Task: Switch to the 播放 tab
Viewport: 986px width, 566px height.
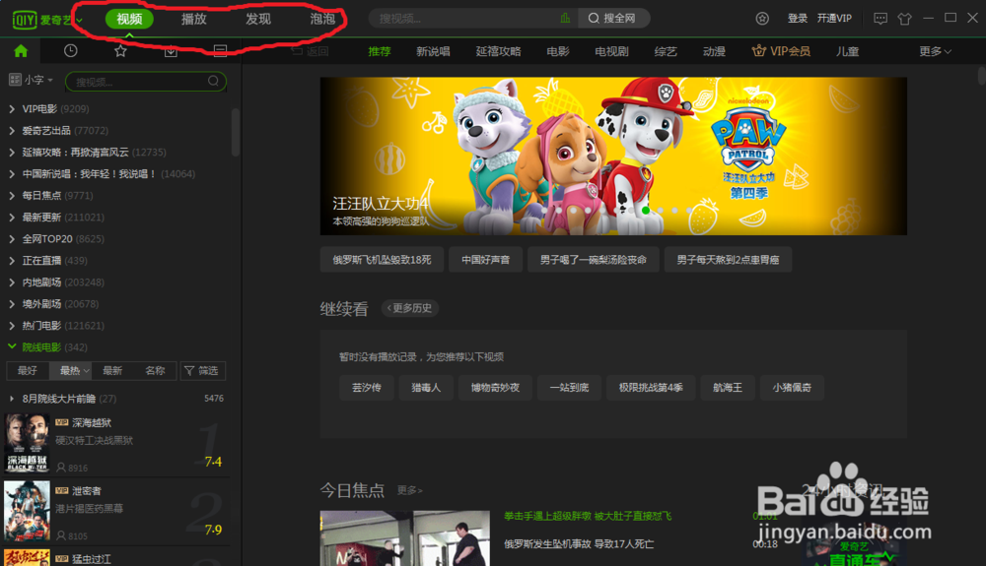Action: coord(193,19)
